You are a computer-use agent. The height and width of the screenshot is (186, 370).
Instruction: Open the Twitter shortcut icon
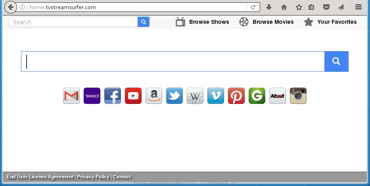[x=174, y=96]
